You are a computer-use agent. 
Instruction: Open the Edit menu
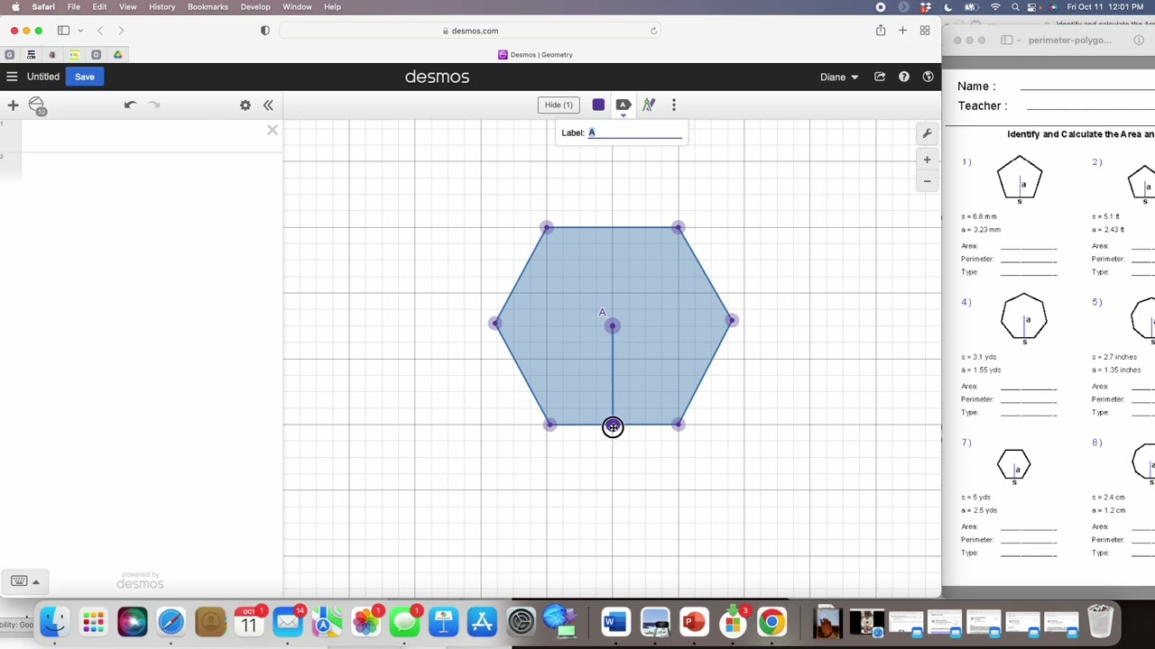(x=99, y=7)
